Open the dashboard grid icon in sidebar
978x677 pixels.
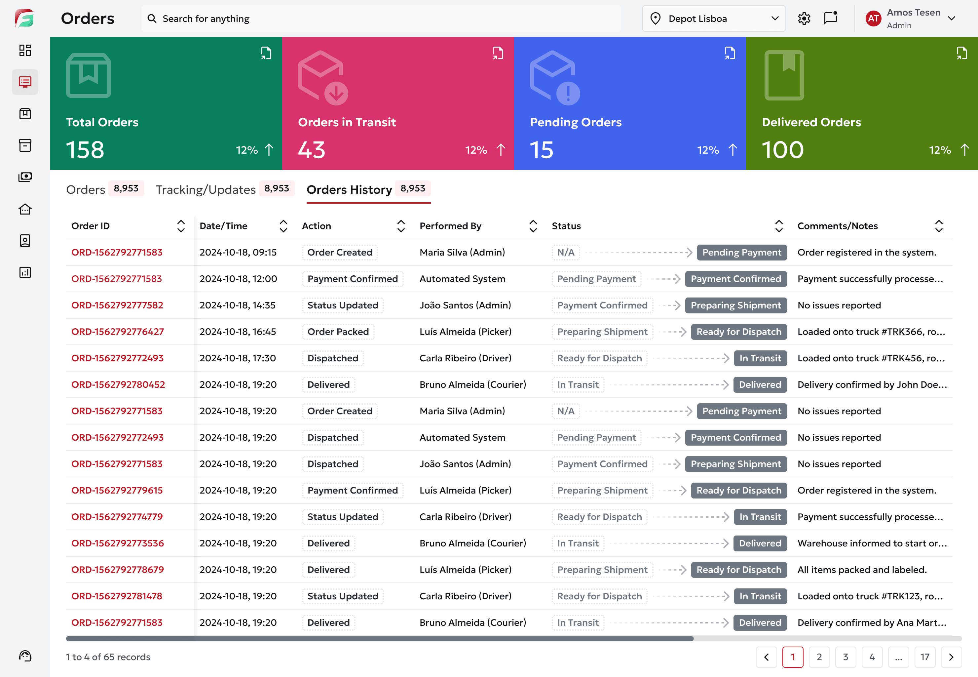[x=25, y=50]
